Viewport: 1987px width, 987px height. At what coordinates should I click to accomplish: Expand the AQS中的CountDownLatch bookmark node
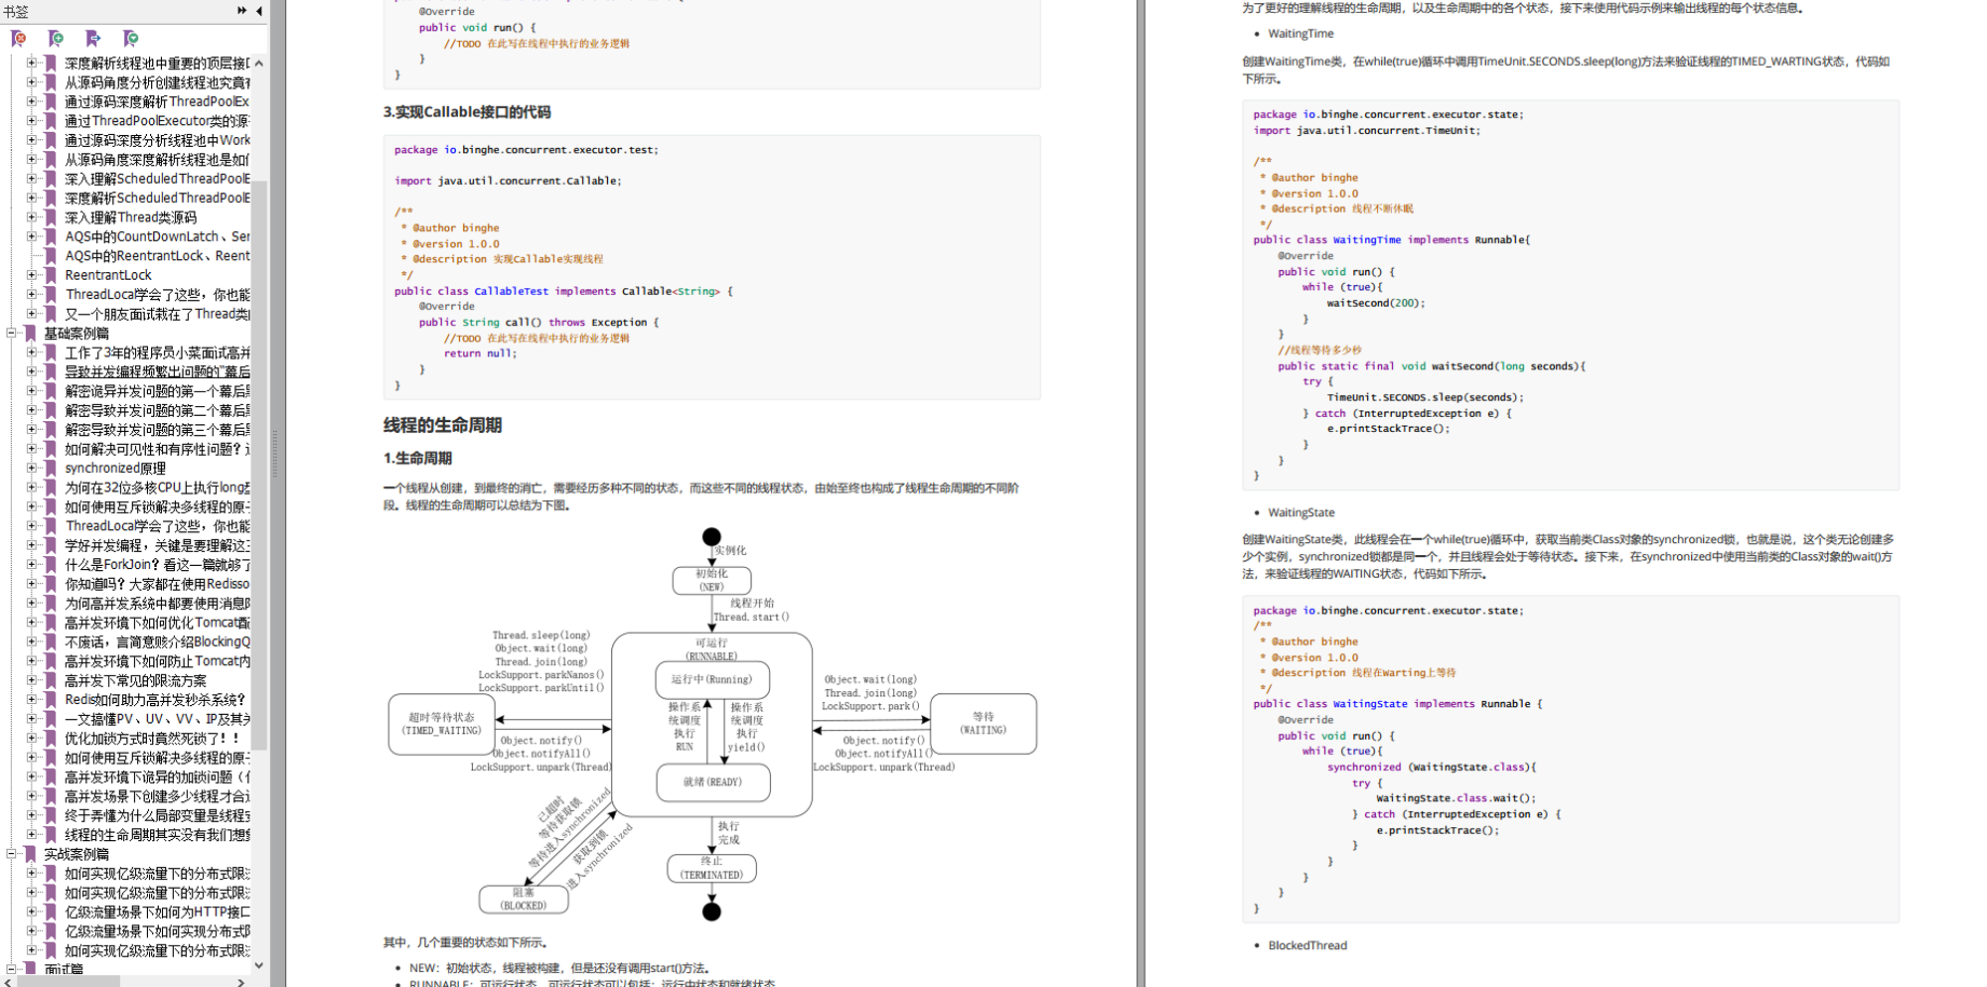pos(32,236)
